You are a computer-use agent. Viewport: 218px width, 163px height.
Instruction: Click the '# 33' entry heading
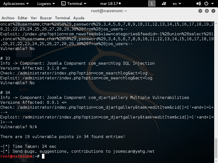[5, 58]
